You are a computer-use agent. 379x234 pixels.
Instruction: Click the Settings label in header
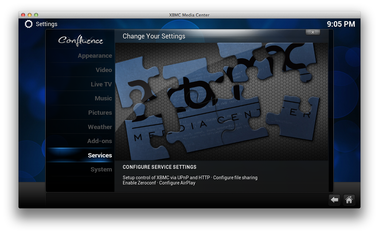[x=47, y=24]
